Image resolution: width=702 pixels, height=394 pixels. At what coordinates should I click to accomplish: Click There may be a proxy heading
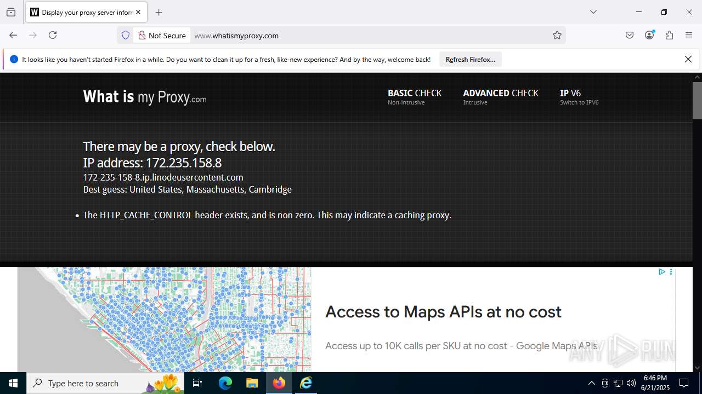tap(179, 147)
